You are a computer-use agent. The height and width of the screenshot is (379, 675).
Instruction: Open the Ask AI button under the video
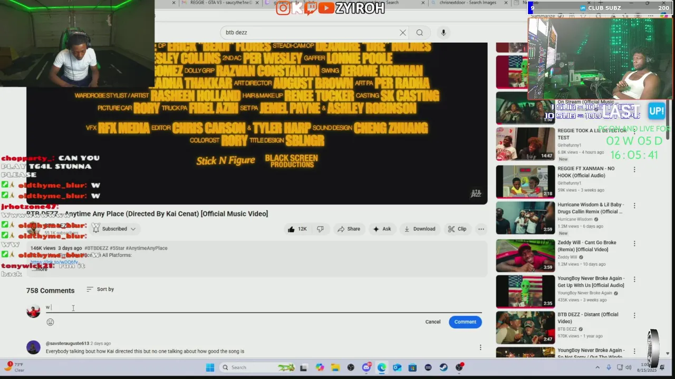pyautogui.click(x=382, y=229)
